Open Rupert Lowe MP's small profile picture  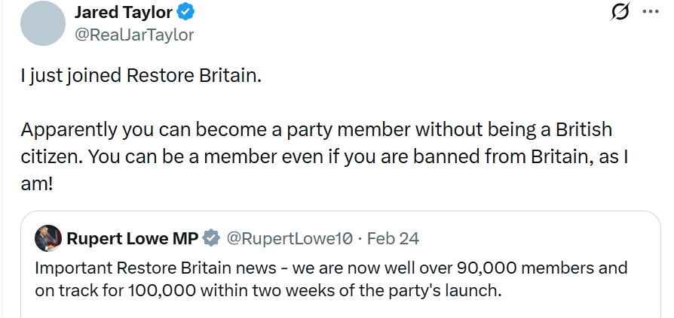[x=48, y=238]
